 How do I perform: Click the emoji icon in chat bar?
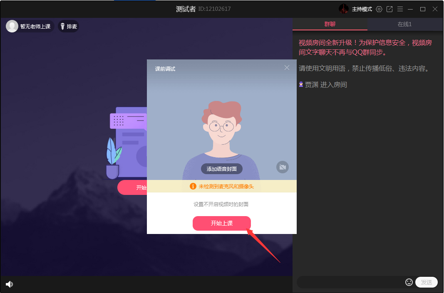click(x=409, y=282)
